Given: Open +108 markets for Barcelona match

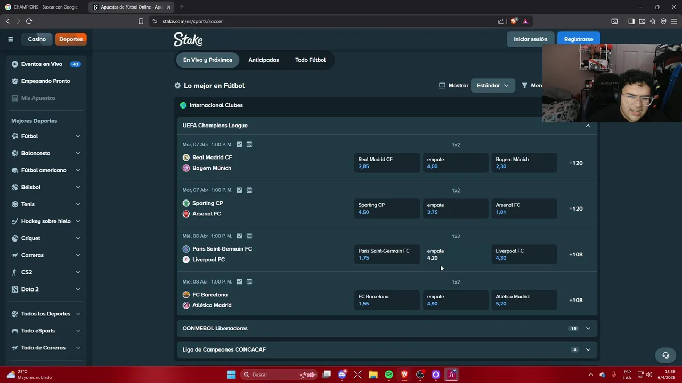Looking at the screenshot, I should point(576,300).
